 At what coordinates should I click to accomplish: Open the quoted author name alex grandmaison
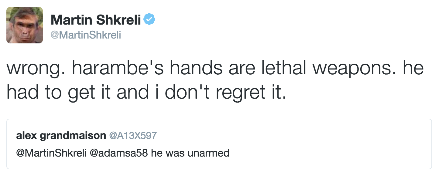[61, 135]
